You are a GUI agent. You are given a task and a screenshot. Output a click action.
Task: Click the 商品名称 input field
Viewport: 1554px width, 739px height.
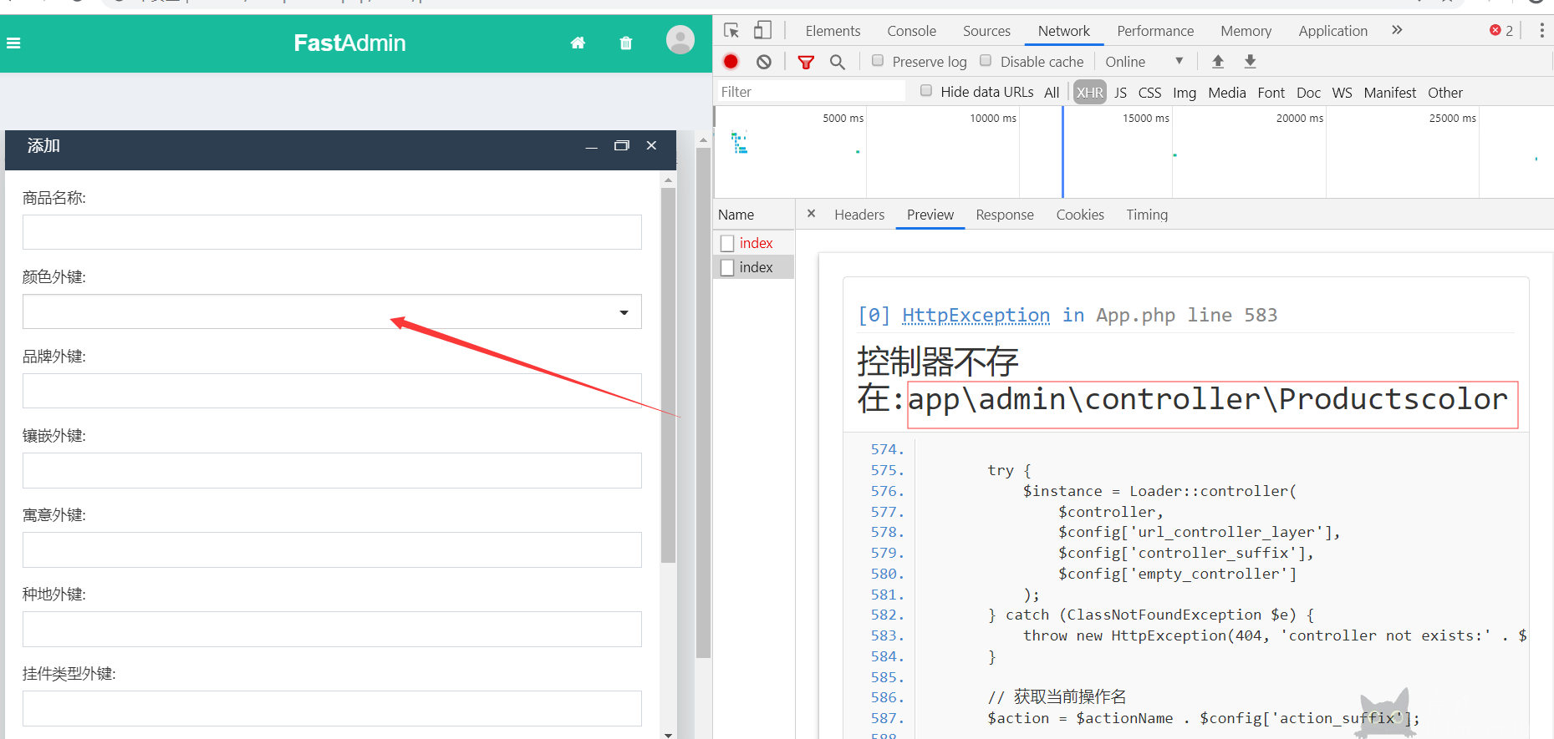click(332, 232)
